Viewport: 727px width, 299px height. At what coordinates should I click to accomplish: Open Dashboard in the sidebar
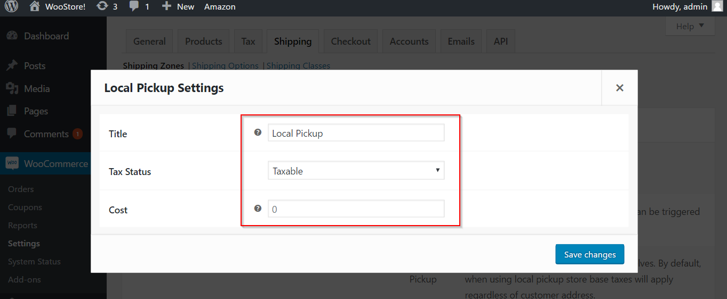tap(46, 36)
